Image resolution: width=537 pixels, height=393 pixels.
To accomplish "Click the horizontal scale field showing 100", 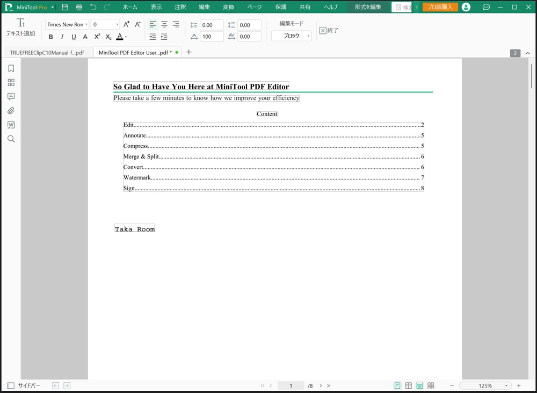I will (x=211, y=37).
